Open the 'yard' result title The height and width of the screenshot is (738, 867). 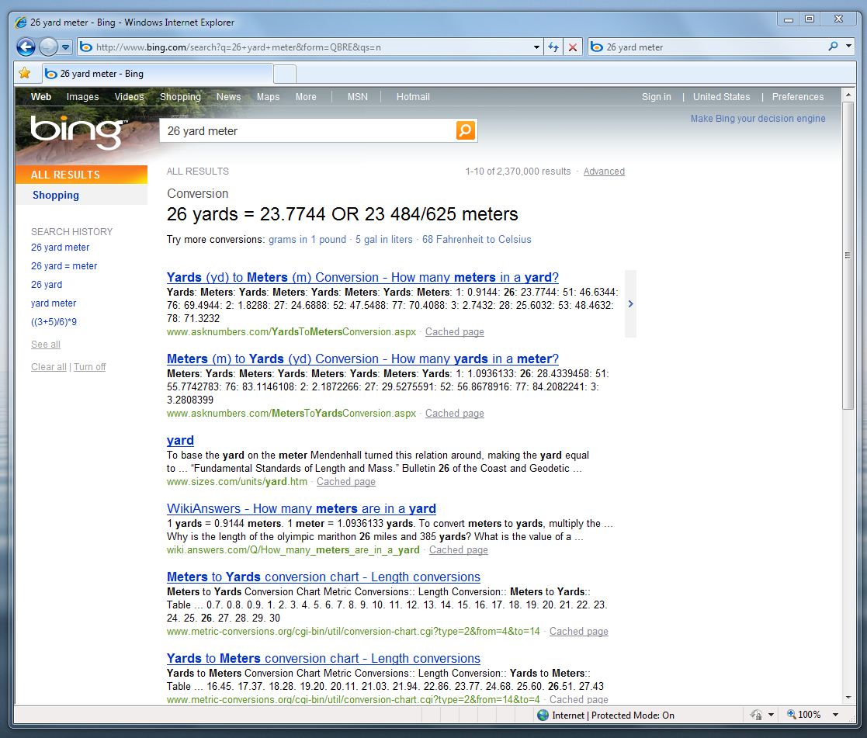pos(180,440)
